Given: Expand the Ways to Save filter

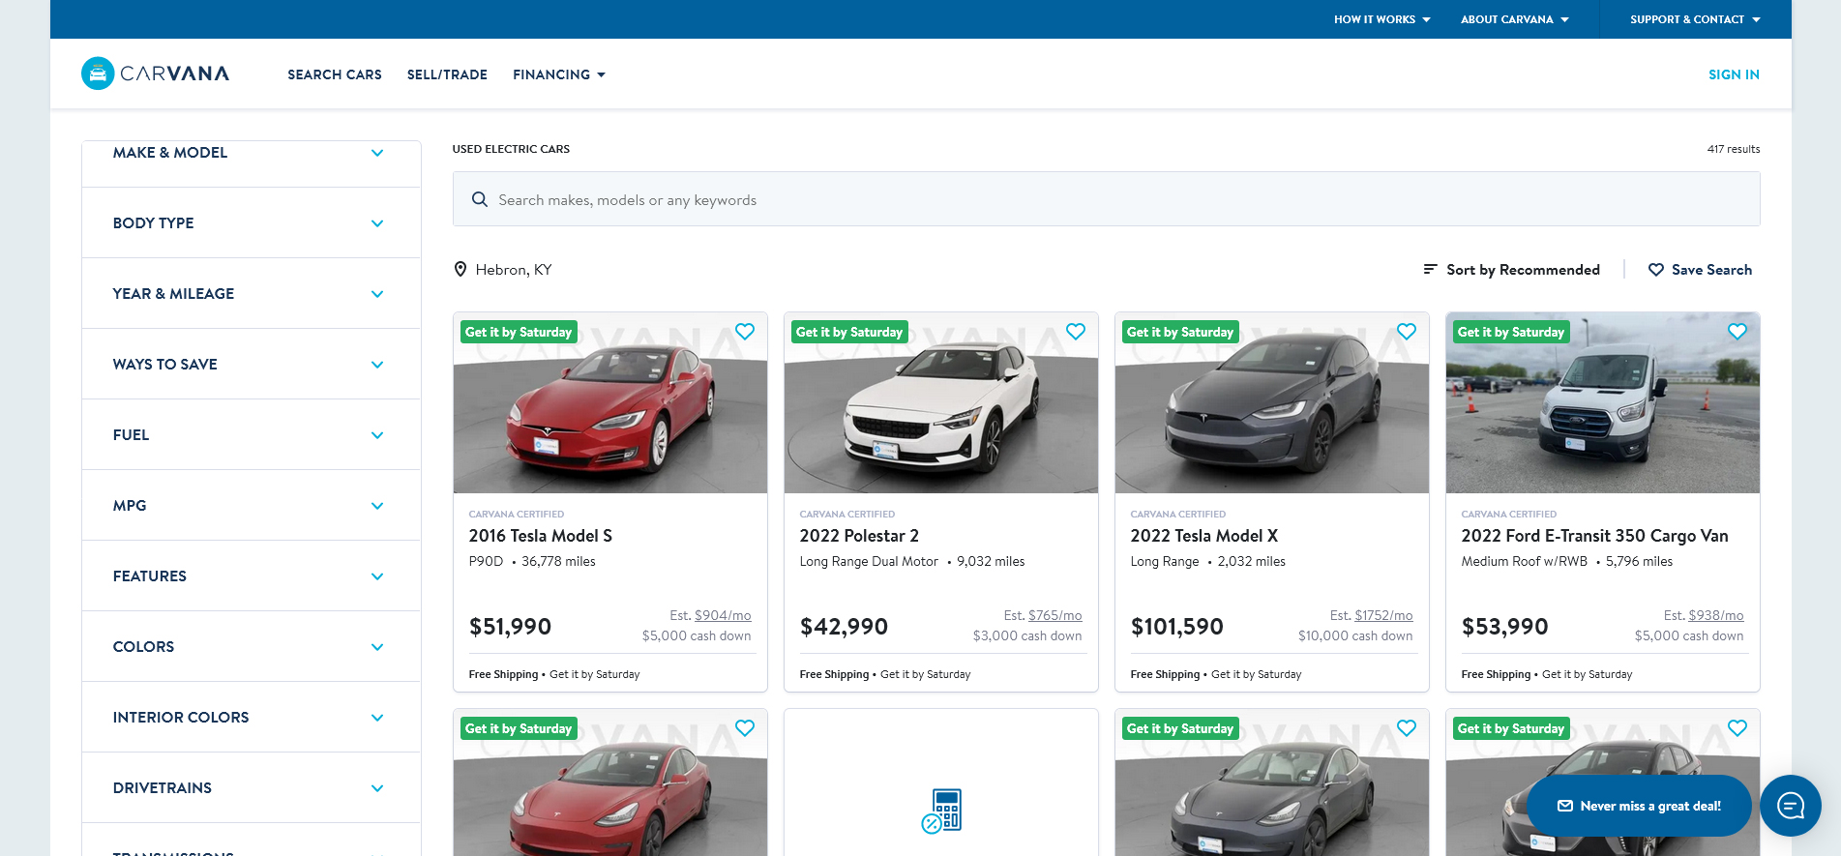Looking at the screenshot, I should click(x=252, y=365).
